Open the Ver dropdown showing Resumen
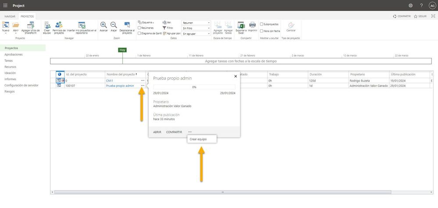Viewport: 438px width, 208px height. (196, 23)
